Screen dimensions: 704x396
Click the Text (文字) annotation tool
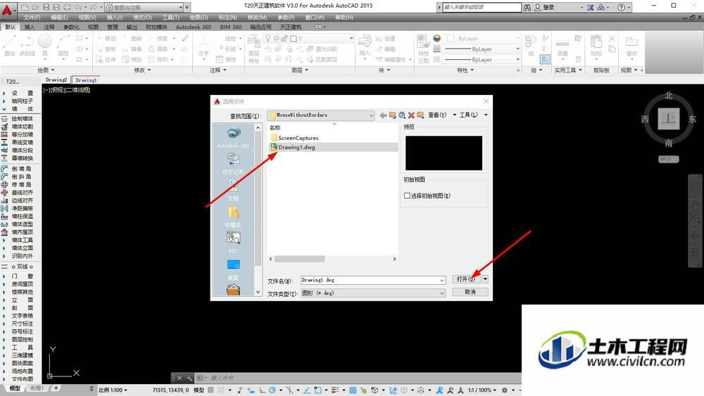204,46
